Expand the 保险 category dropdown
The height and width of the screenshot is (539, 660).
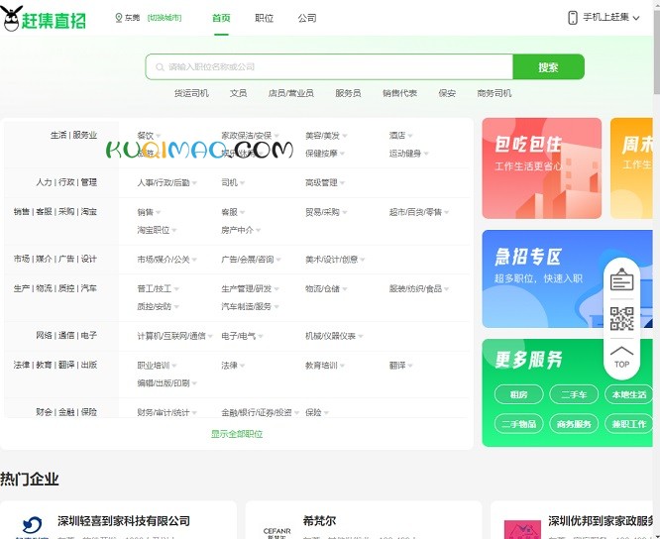[x=317, y=412]
